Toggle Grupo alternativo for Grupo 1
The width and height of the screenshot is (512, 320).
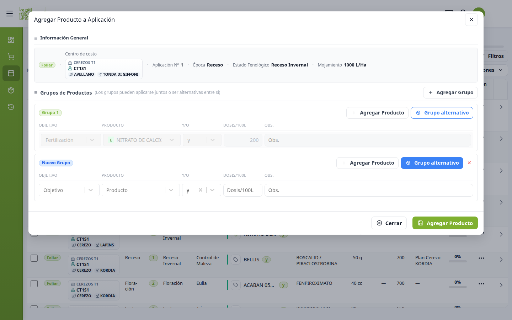click(x=442, y=113)
